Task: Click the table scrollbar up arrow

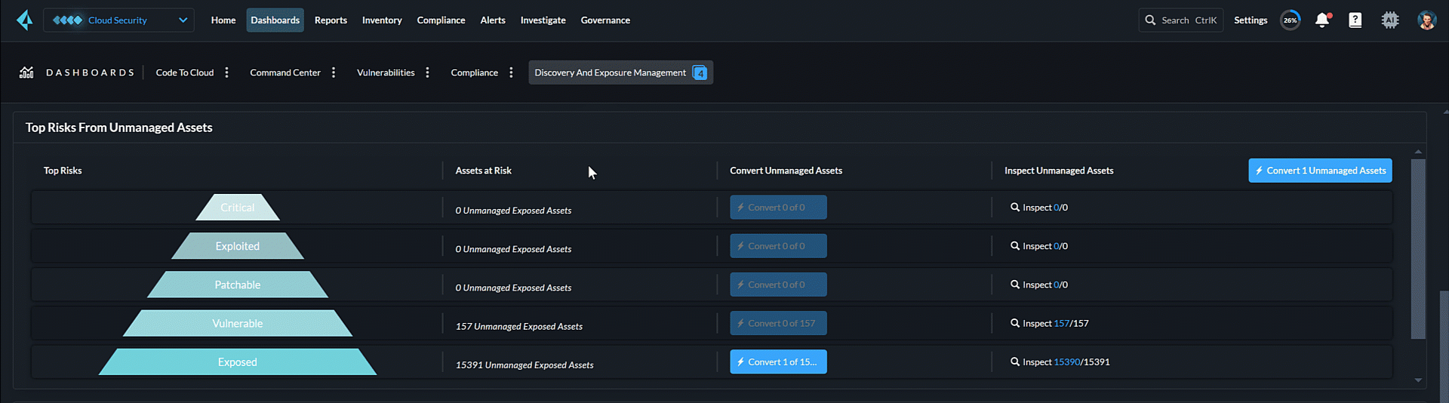Action: [1418, 152]
